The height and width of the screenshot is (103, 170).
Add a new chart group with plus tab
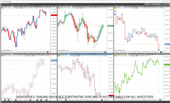click(27, 4)
